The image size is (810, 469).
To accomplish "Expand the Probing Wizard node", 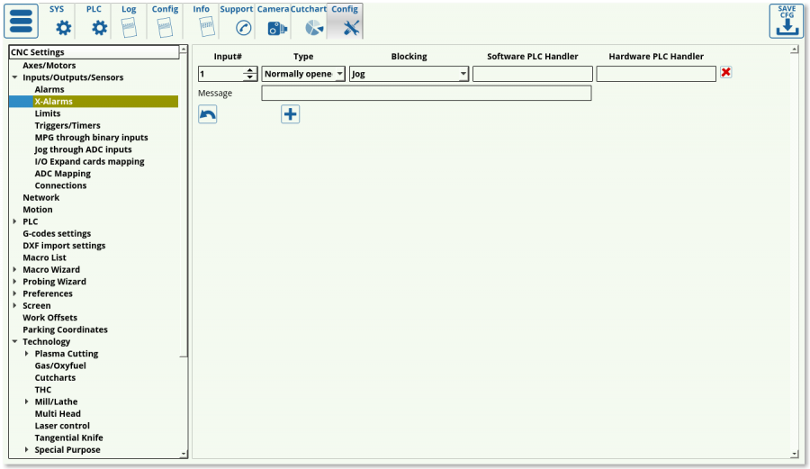I will [15, 282].
